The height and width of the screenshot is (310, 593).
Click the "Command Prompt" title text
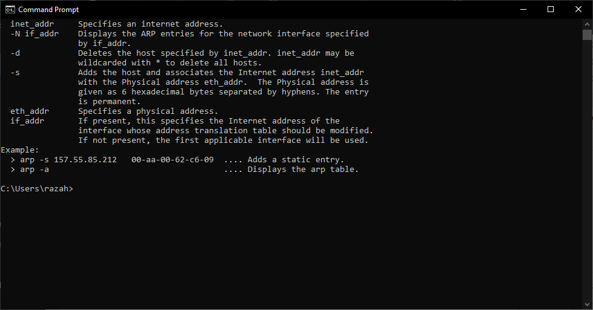point(48,10)
